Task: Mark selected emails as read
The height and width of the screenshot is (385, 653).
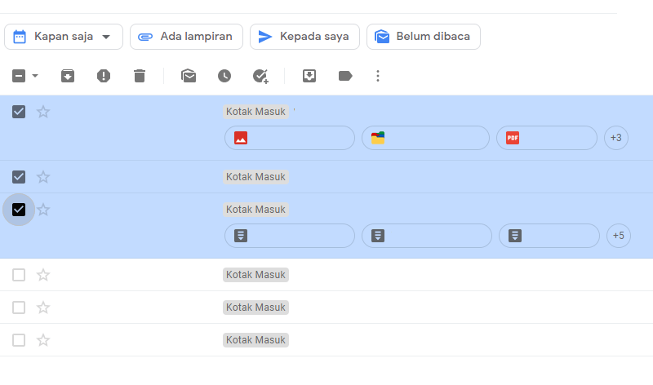Action: click(189, 76)
